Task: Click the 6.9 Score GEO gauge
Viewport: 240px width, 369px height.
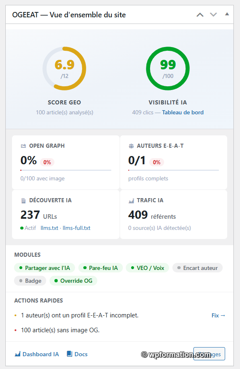Action: (x=64, y=69)
